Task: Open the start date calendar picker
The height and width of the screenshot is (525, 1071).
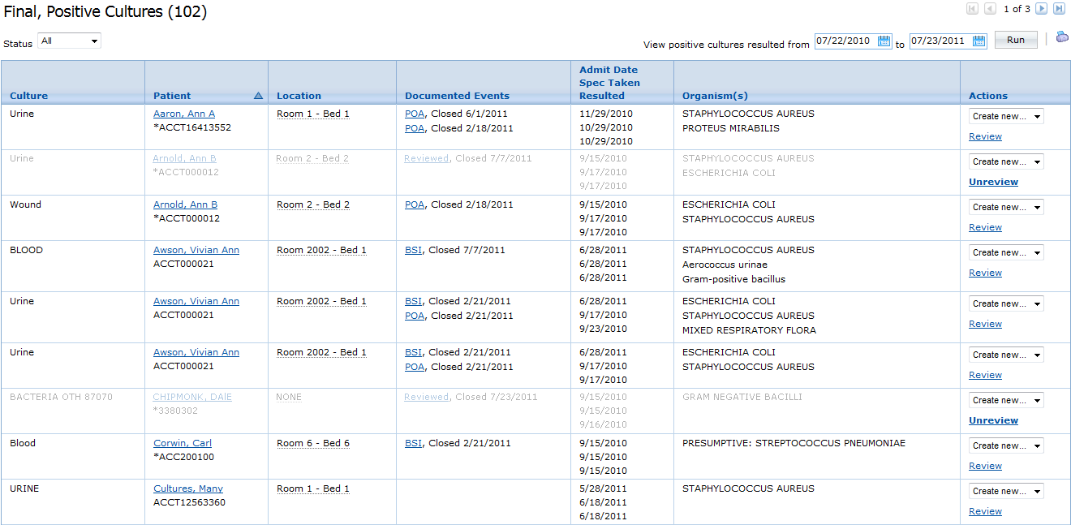Action: (x=884, y=41)
